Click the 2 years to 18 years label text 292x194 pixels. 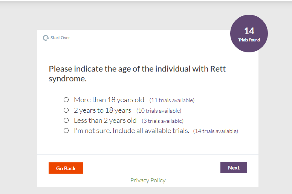pyautogui.click(x=102, y=110)
